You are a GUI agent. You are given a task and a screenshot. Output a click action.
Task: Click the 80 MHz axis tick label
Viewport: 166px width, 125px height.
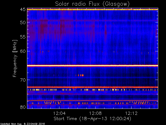[23, 107]
